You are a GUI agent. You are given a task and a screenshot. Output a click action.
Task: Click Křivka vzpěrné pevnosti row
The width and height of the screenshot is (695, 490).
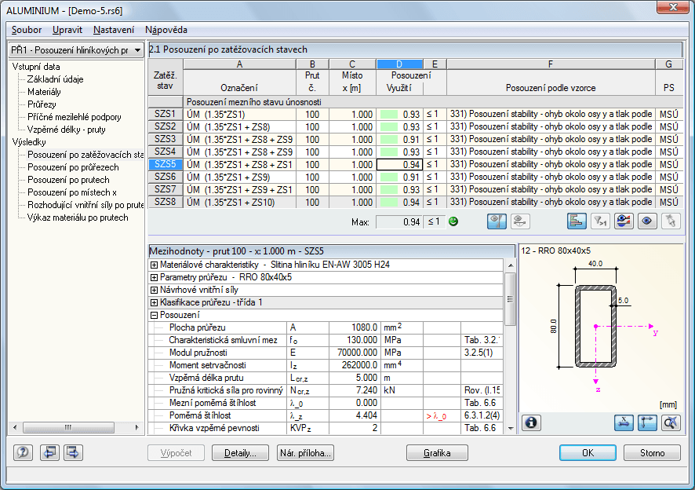326,428
